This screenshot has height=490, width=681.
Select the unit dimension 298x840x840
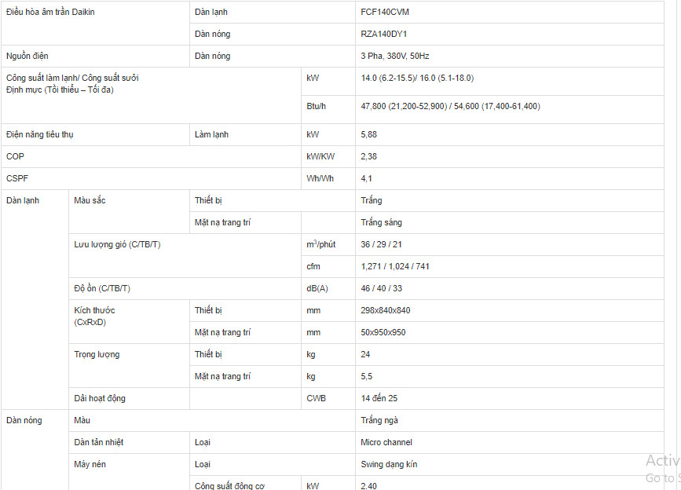[x=385, y=310]
